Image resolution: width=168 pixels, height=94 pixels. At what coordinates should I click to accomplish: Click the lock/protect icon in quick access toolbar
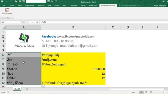pos(16,1)
